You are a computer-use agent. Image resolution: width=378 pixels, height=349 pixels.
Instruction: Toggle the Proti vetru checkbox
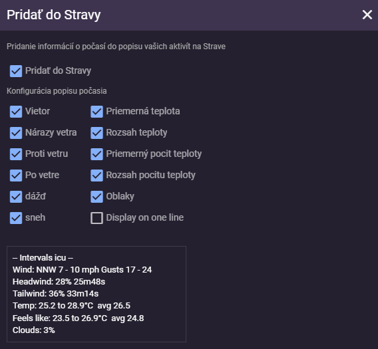pos(16,154)
